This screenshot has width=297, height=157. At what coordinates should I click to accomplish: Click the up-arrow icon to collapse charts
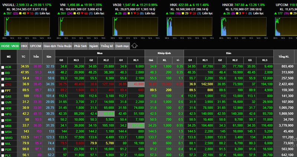(135, 46)
